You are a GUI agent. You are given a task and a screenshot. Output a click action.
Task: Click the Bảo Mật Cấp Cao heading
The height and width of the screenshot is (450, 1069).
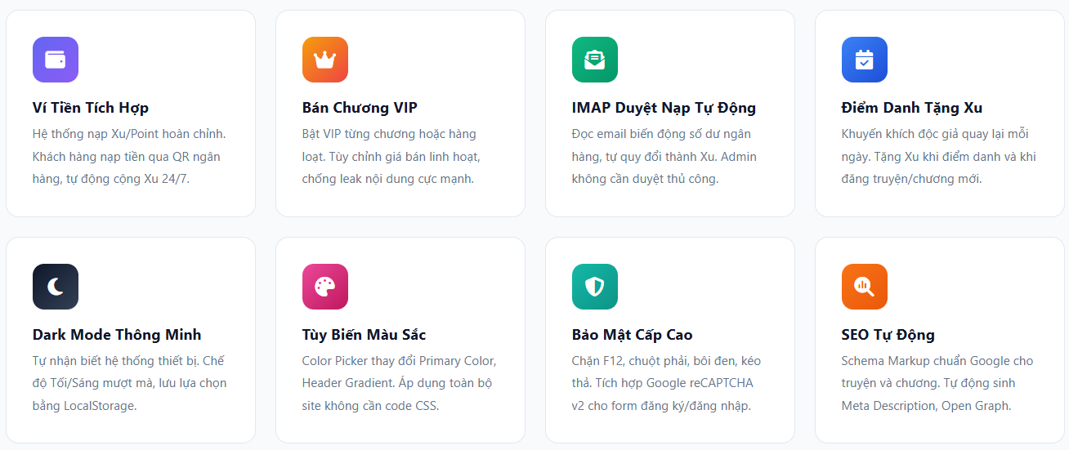632,335
